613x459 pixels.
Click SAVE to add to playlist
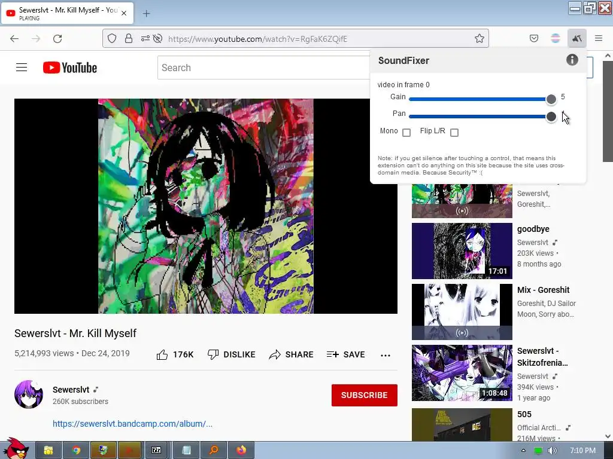[345, 354]
